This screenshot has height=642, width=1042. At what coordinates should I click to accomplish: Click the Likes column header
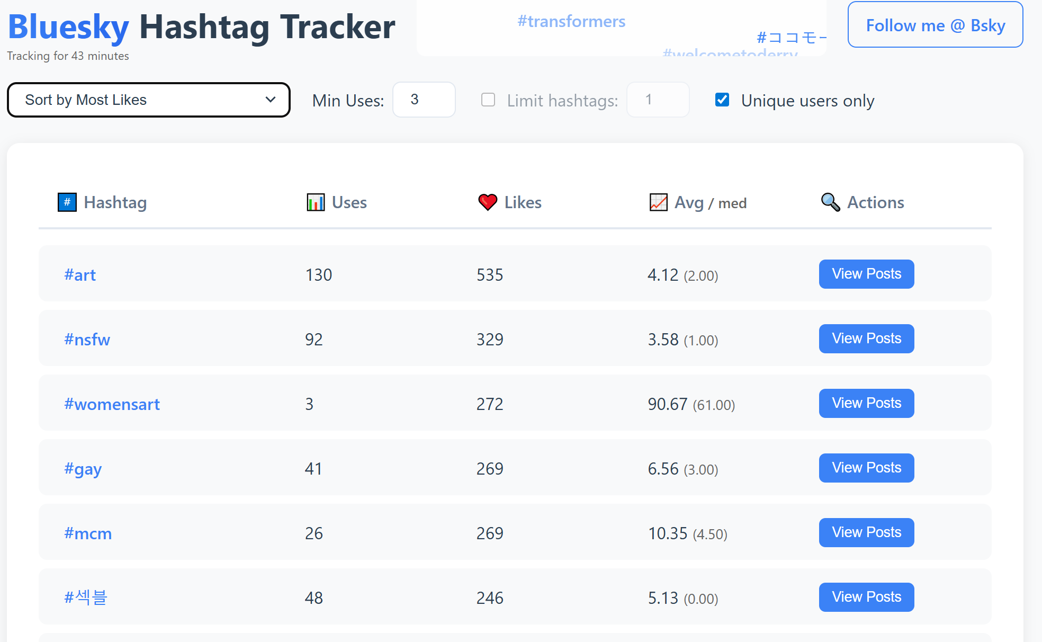pos(509,202)
